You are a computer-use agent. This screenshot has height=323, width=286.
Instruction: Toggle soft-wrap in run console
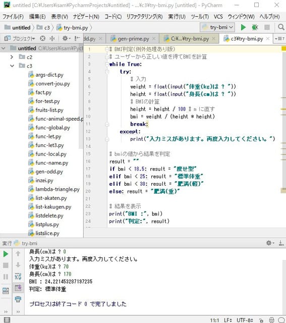[18, 276]
